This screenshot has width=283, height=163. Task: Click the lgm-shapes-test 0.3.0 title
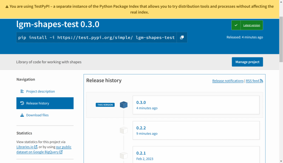(x=58, y=24)
